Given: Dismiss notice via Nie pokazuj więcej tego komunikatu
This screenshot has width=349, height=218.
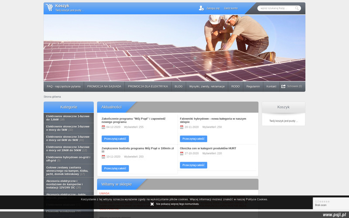Looking at the screenshot, I should (178, 204).
